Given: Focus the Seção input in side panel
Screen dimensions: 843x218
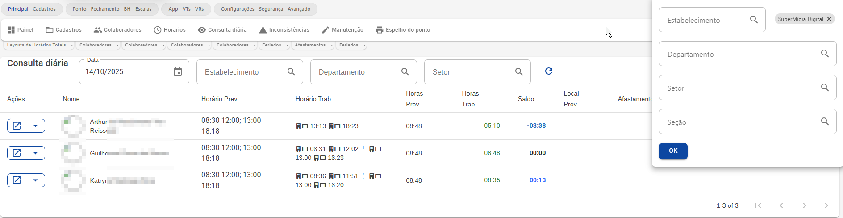Looking at the screenshot, I should 747,122.
